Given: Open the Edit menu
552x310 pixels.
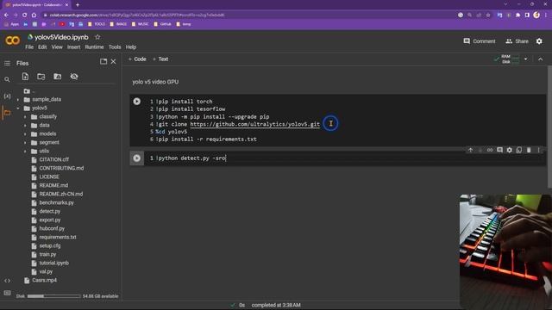Looking at the screenshot, I should pos(42,47).
